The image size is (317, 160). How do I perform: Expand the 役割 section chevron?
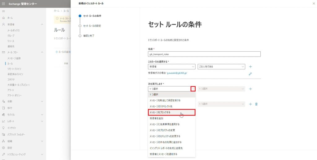click(x=42, y=101)
